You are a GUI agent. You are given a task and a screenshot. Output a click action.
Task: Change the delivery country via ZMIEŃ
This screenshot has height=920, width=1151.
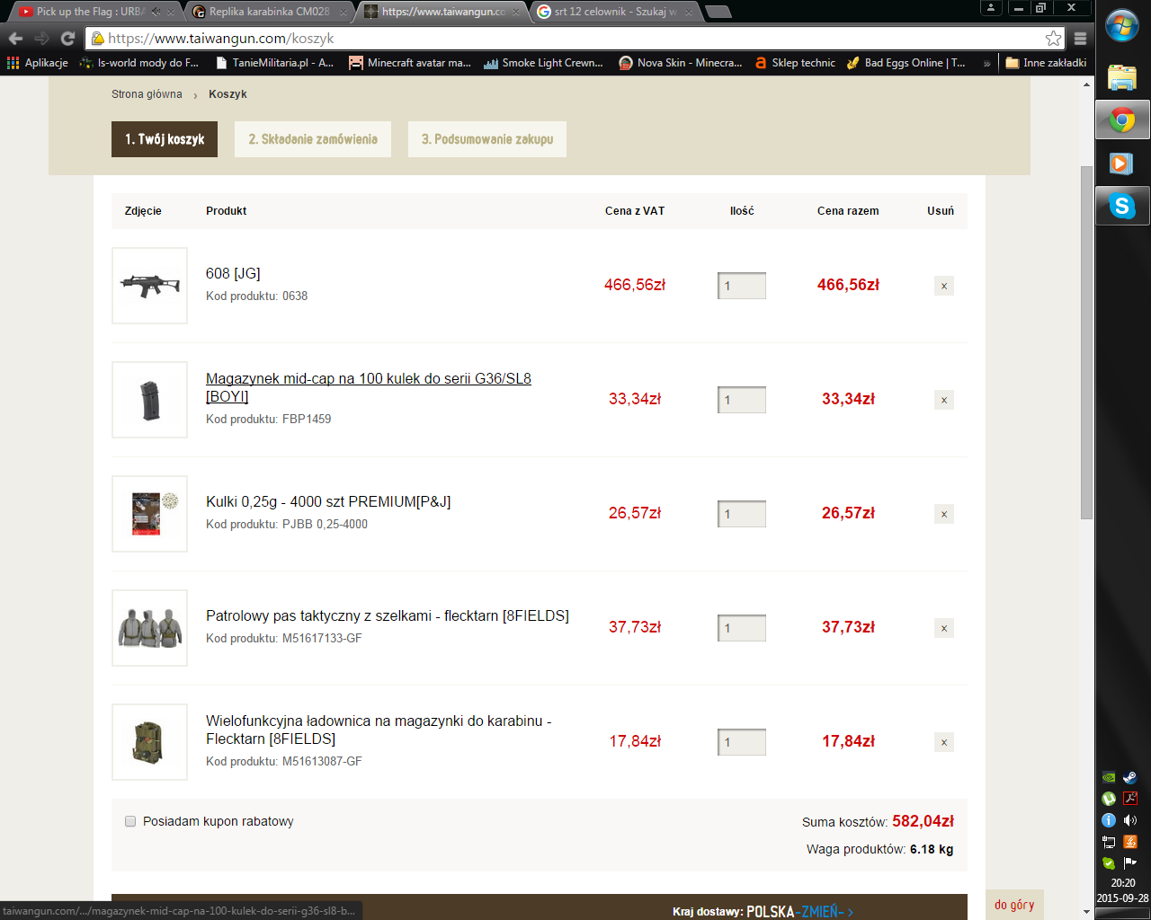tap(825, 911)
